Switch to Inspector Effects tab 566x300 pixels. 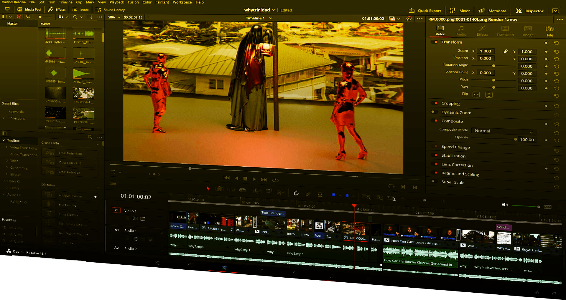coord(483,31)
